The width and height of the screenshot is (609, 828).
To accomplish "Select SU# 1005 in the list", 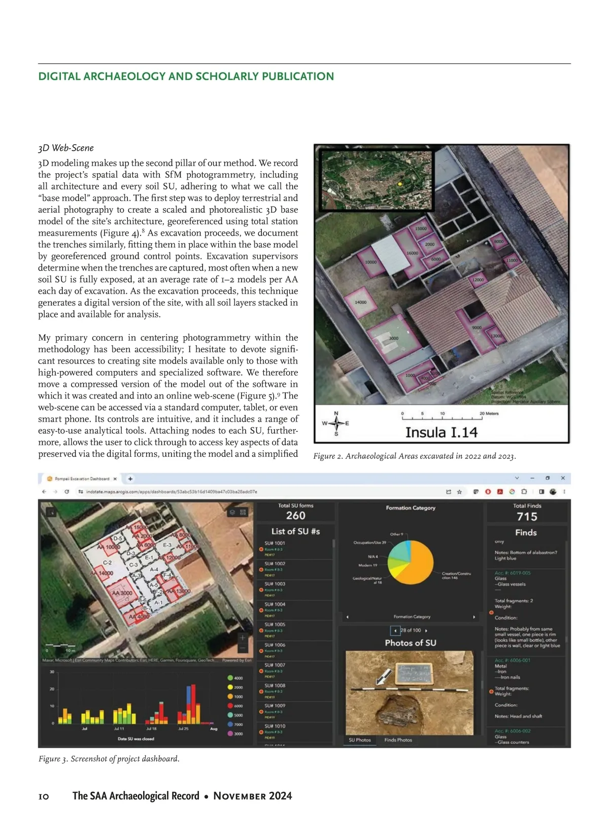I will [275, 624].
